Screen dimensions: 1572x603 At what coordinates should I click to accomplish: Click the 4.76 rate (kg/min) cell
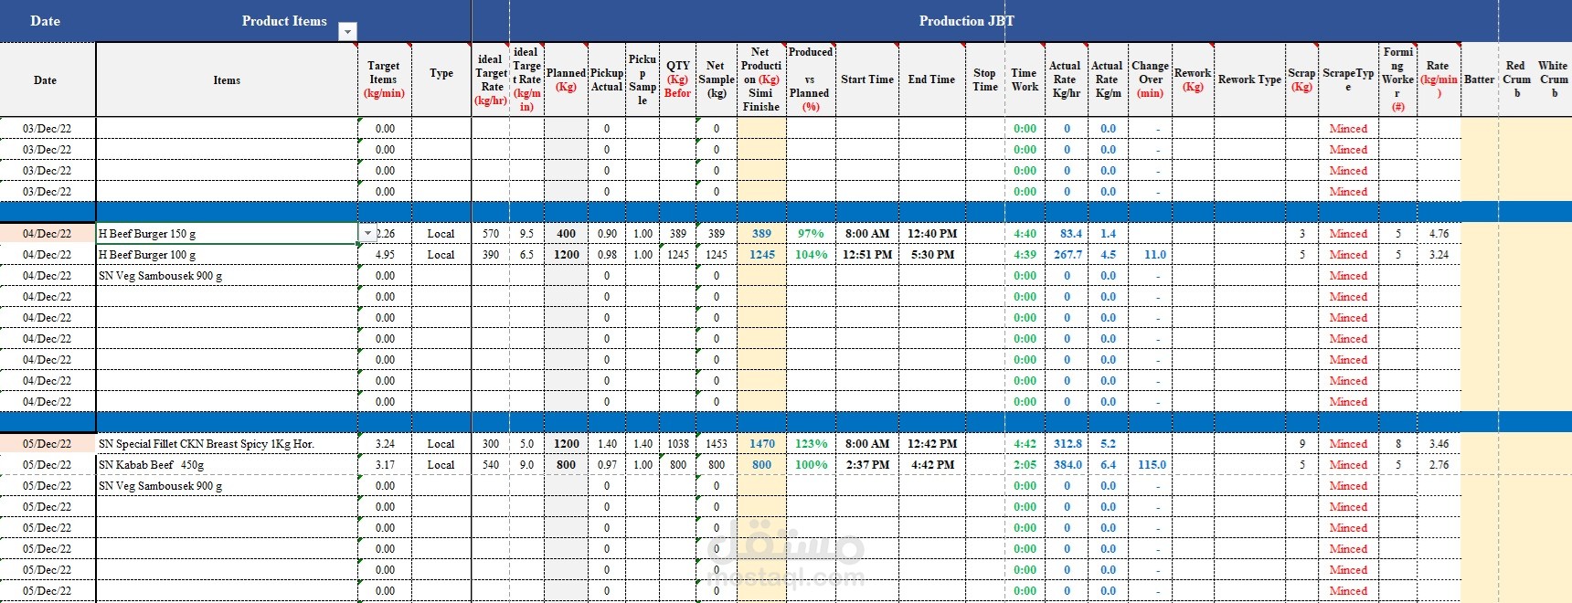[1439, 234]
